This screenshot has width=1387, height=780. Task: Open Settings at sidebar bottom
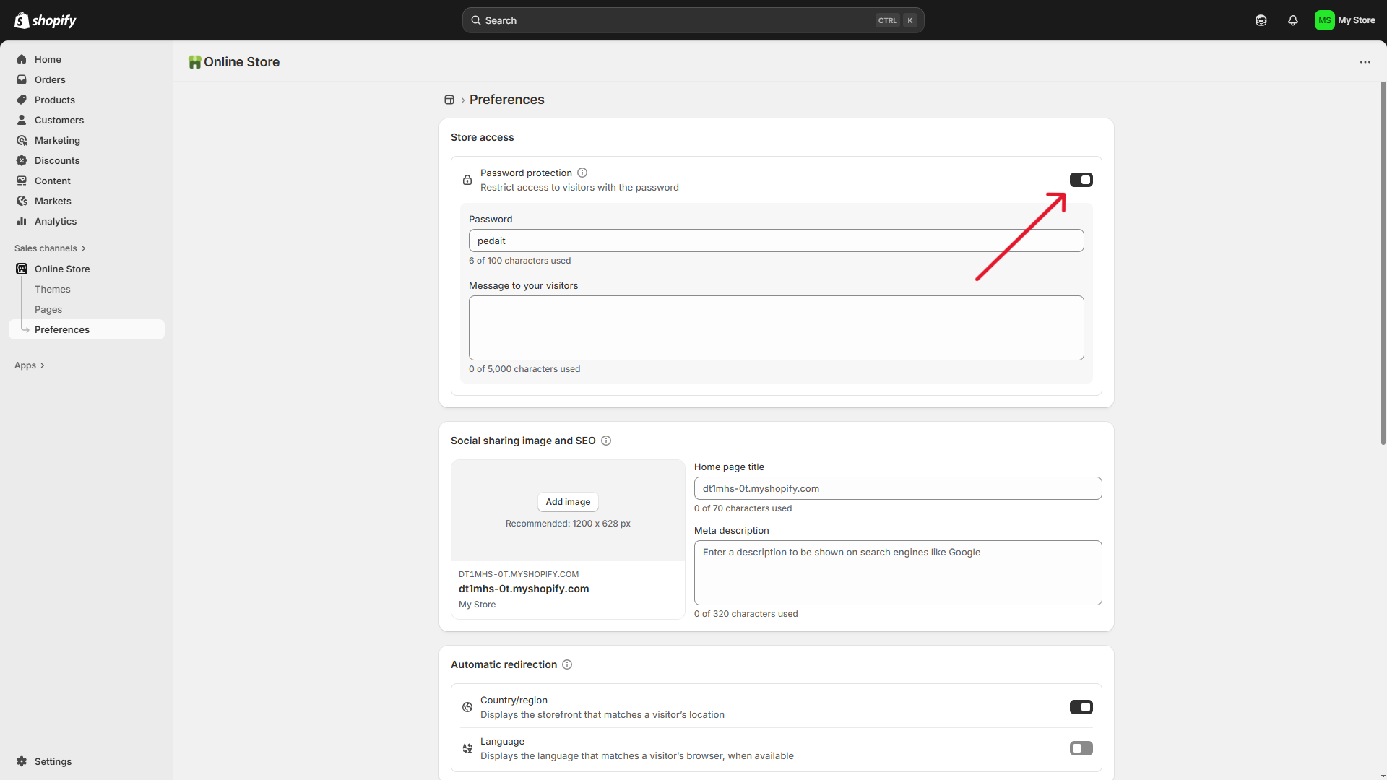[53, 761]
